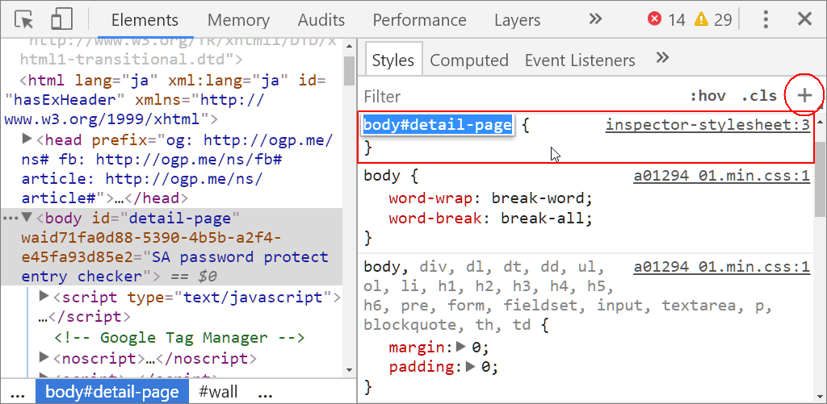The width and height of the screenshot is (827, 404).
Task: Show more DevTools panels chevron
Action: [595, 19]
